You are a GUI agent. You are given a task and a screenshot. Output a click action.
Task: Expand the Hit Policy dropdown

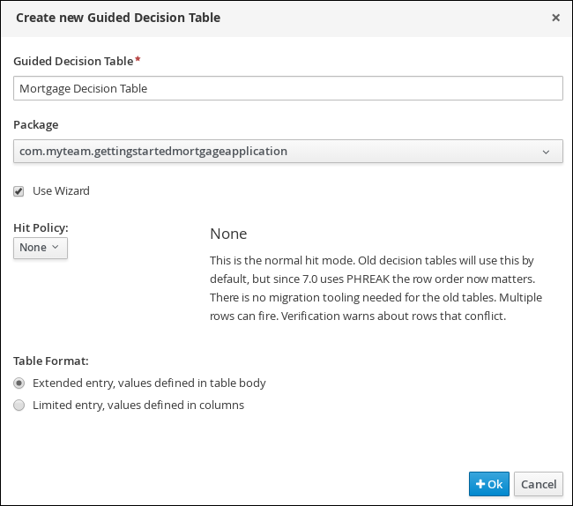tap(41, 248)
